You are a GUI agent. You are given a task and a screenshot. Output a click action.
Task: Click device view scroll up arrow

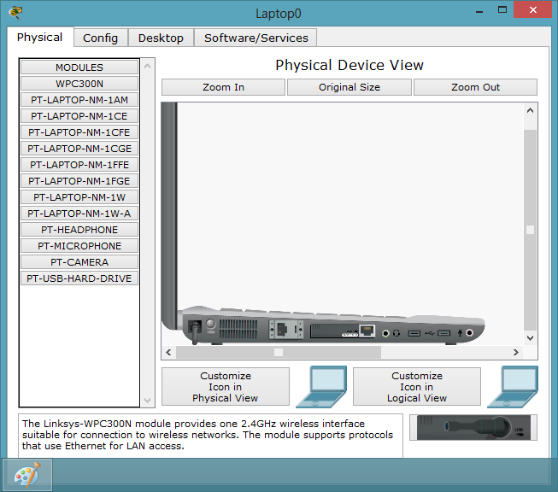[x=530, y=111]
